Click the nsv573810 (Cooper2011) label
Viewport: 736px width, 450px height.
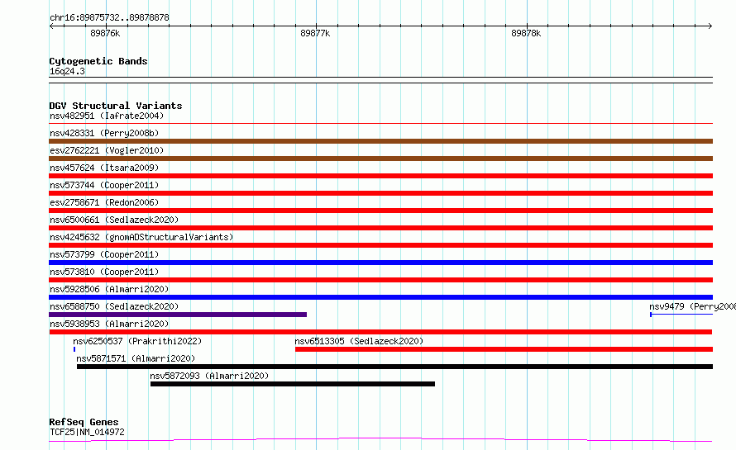click(x=104, y=272)
